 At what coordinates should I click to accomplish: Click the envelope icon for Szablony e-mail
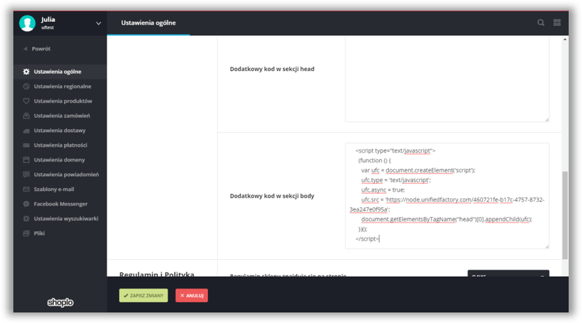(x=26, y=190)
